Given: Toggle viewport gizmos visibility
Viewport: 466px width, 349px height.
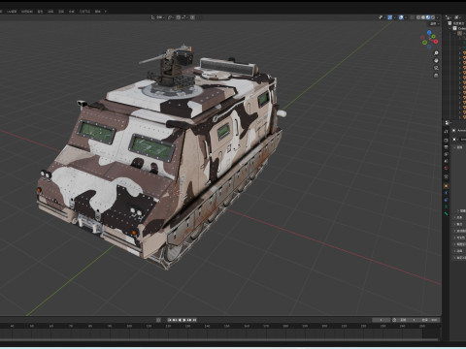Looking at the screenshot, I should coord(390,17).
